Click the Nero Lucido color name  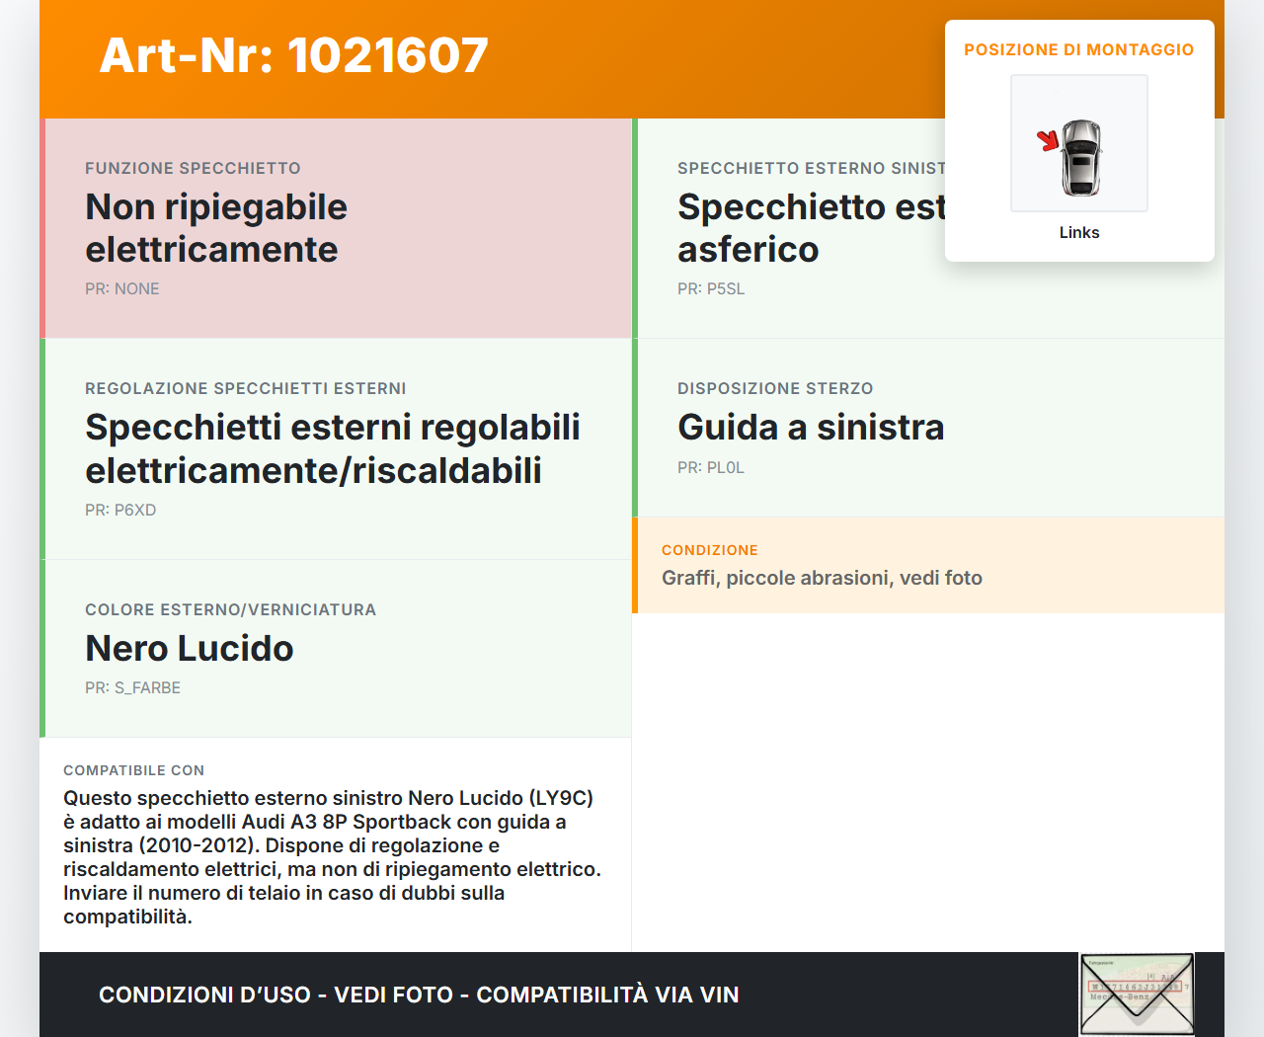[x=190, y=649]
